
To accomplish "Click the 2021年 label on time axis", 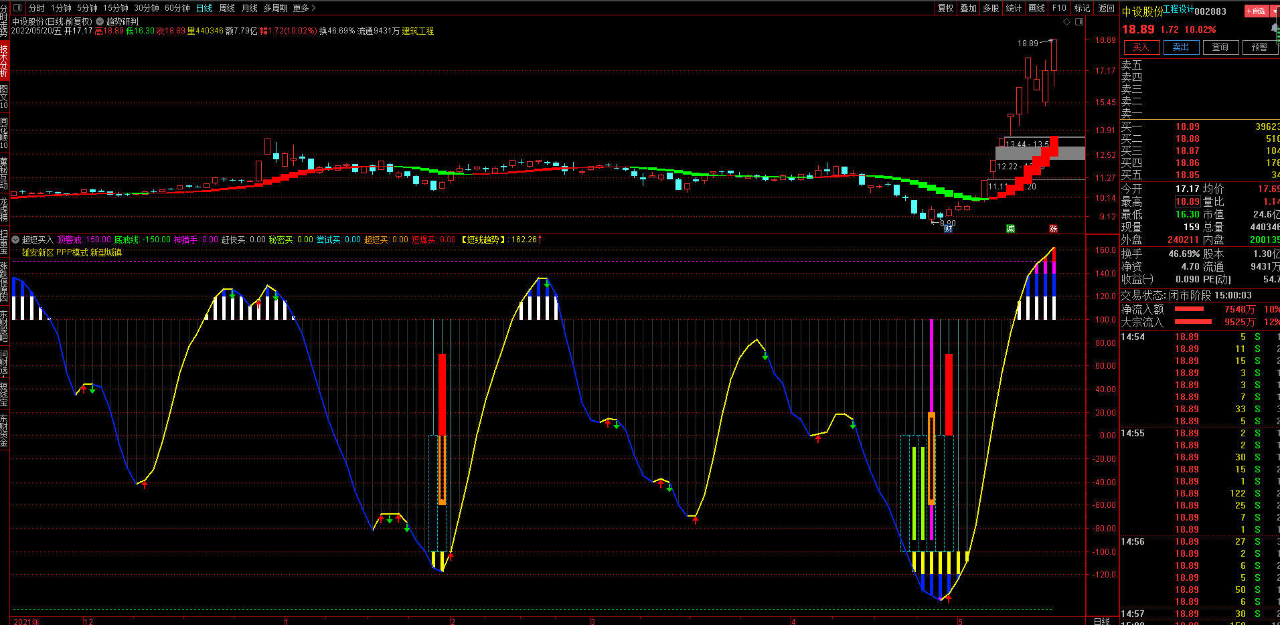I will tap(27, 622).
